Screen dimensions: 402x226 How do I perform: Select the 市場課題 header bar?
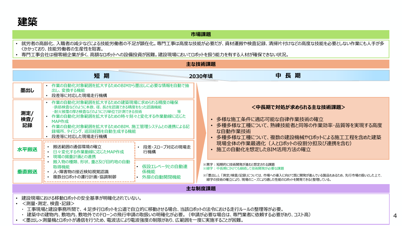click(x=201, y=34)
